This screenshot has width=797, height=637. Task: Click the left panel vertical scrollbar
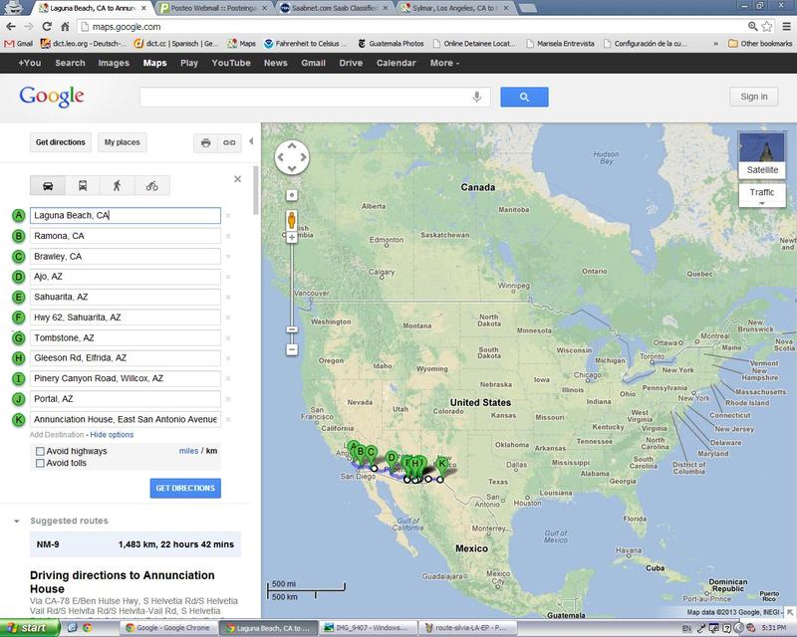tap(256, 190)
